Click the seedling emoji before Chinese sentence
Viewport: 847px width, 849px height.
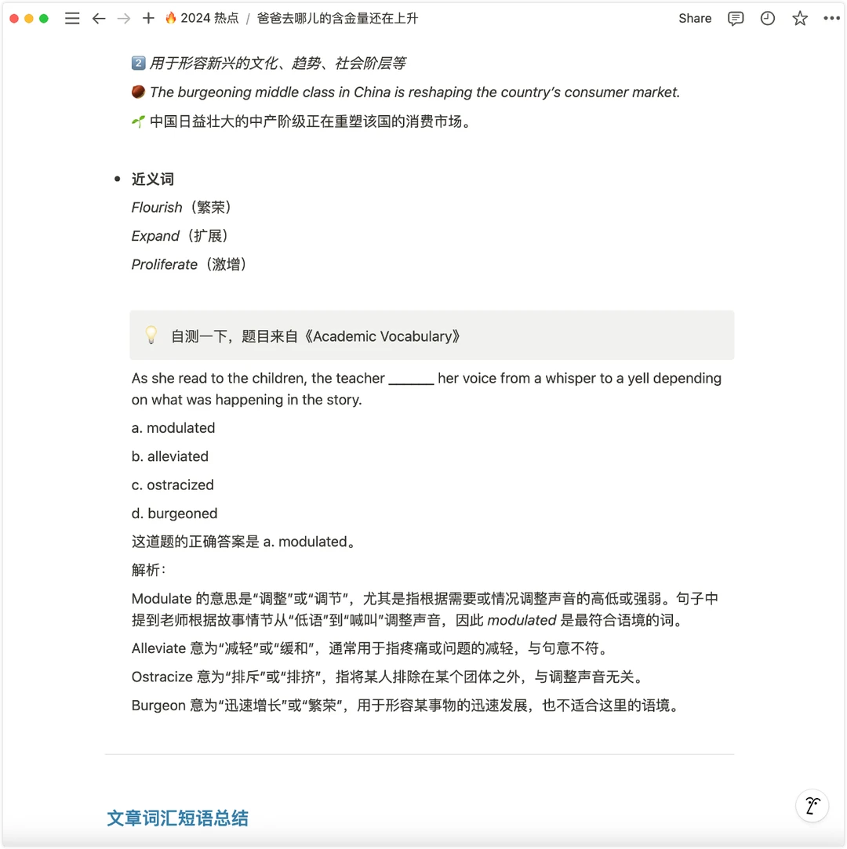pos(138,122)
